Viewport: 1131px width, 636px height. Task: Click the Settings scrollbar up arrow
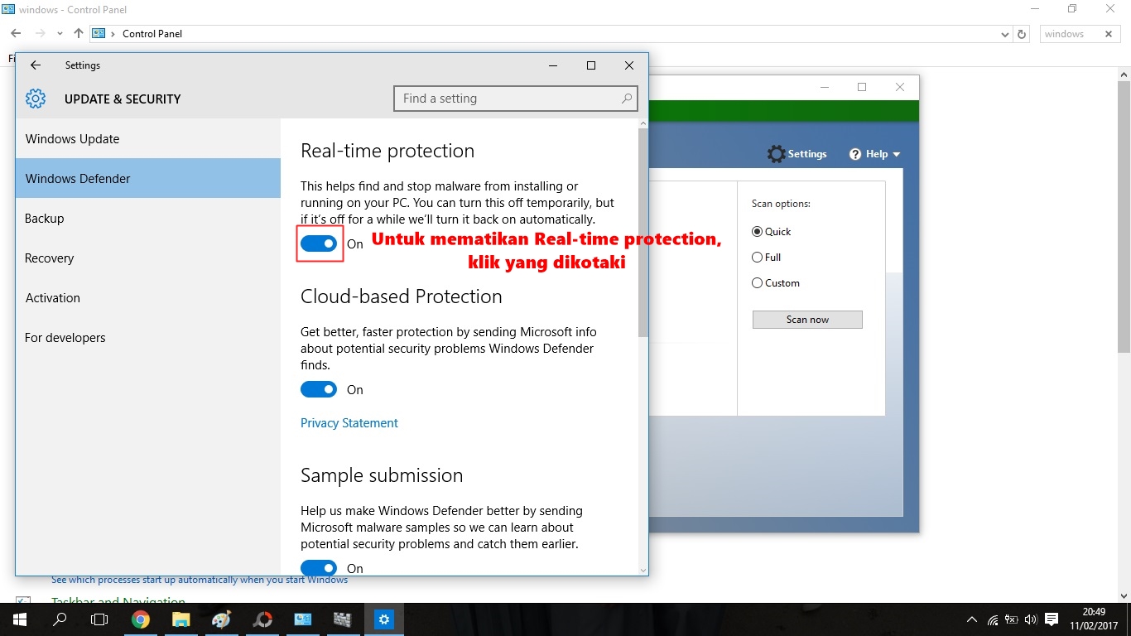click(x=643, y=123)
